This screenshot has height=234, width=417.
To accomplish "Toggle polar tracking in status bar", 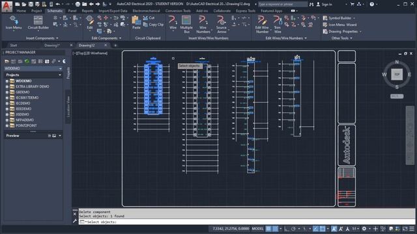I will coord(293,229).
